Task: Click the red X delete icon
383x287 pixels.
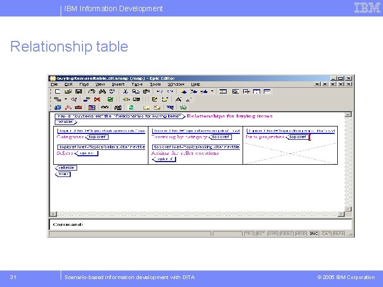Action: point(97,99)
